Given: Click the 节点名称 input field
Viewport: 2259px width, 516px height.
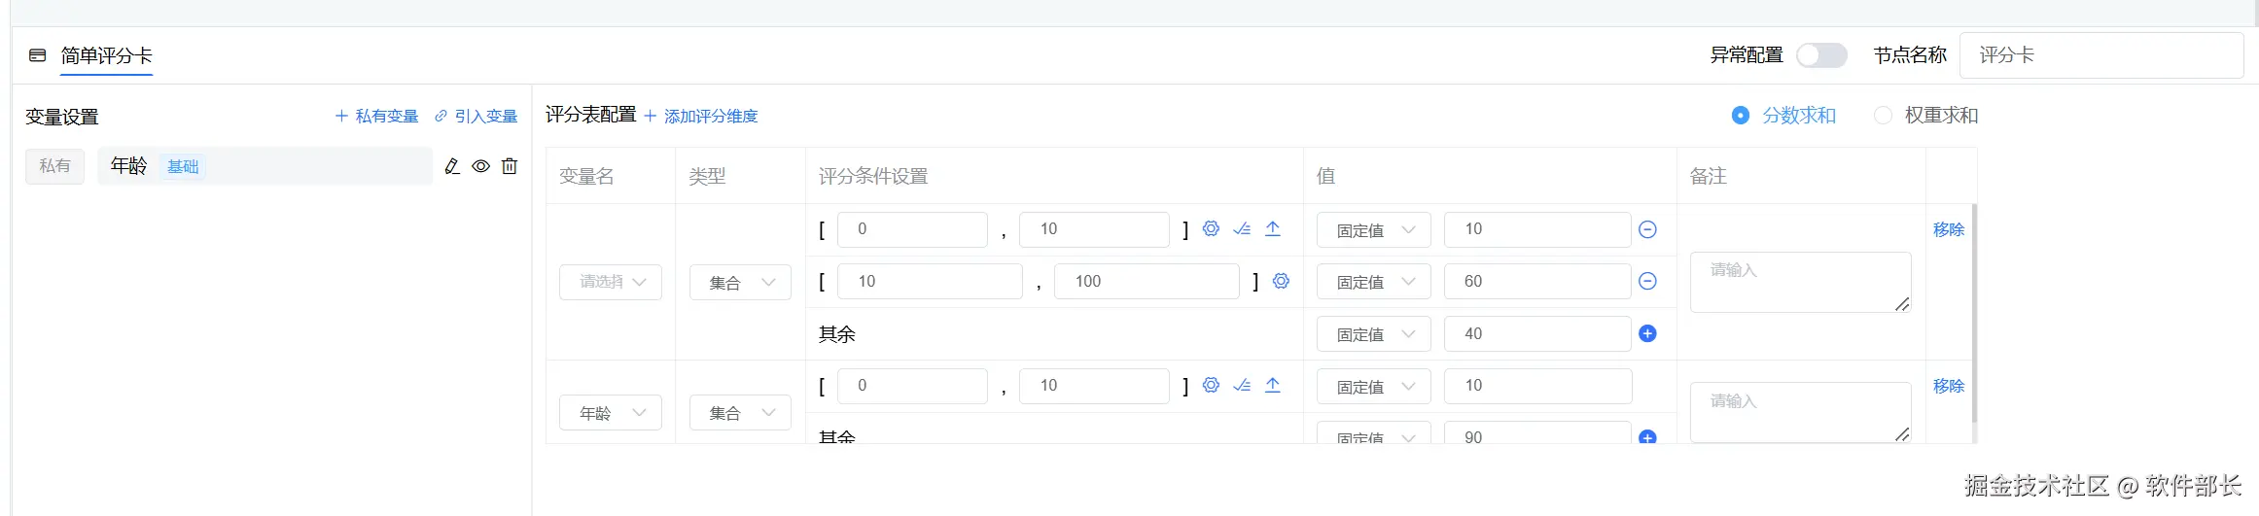Looking at the screenshot, I should pyautogui.click(x=2100, y=55).
